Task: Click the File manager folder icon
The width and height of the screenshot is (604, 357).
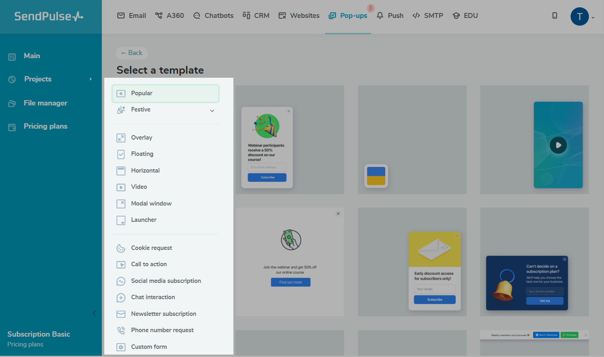Action: (12, 103)
